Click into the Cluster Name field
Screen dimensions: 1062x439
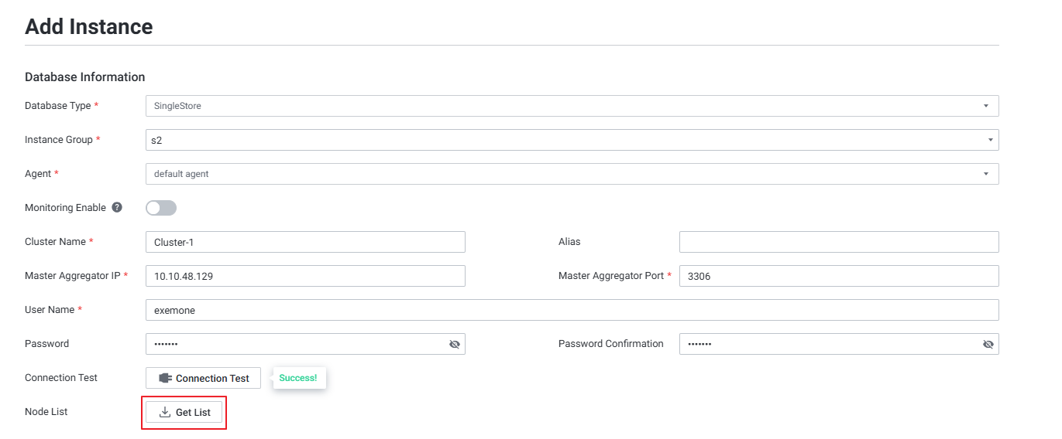(x=305, y=242)
